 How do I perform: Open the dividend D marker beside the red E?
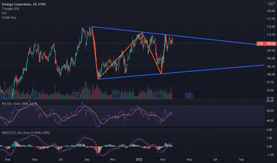click(78, 96)
